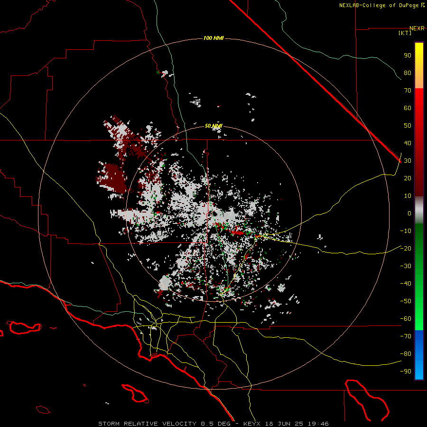Click the positive 30 scale value

pos(408,161)
